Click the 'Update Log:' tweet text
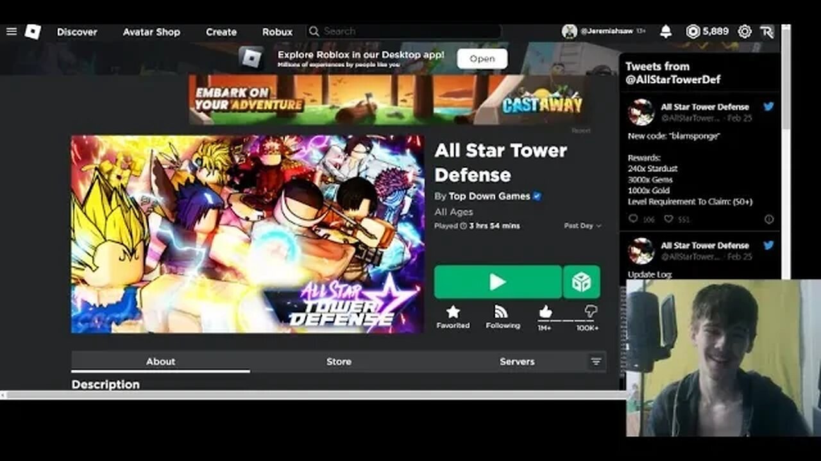 (650, 275)
